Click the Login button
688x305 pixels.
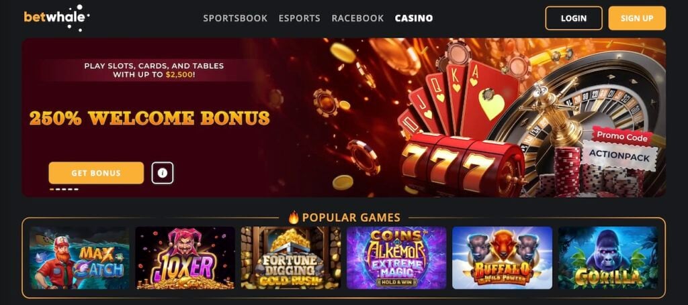point(574,18)
